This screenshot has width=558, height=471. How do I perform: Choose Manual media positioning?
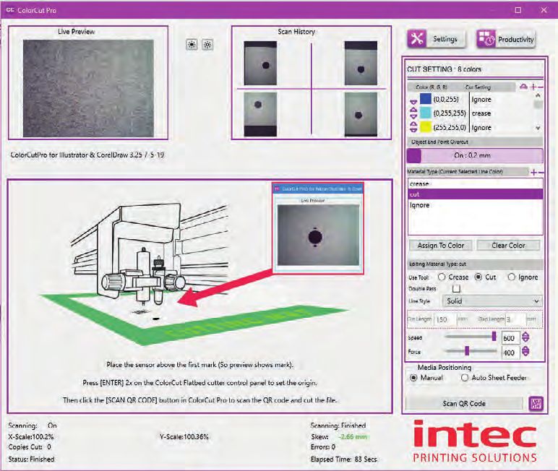tap(413, 378)
